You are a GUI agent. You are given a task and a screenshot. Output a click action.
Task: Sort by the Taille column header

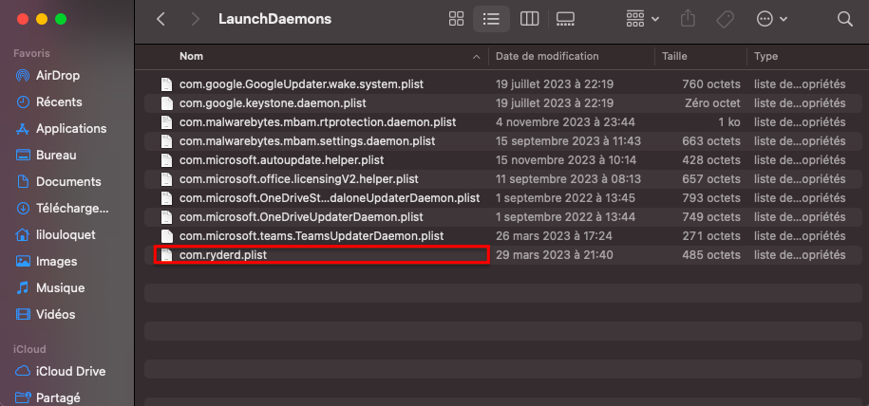(x=674, y=57)
